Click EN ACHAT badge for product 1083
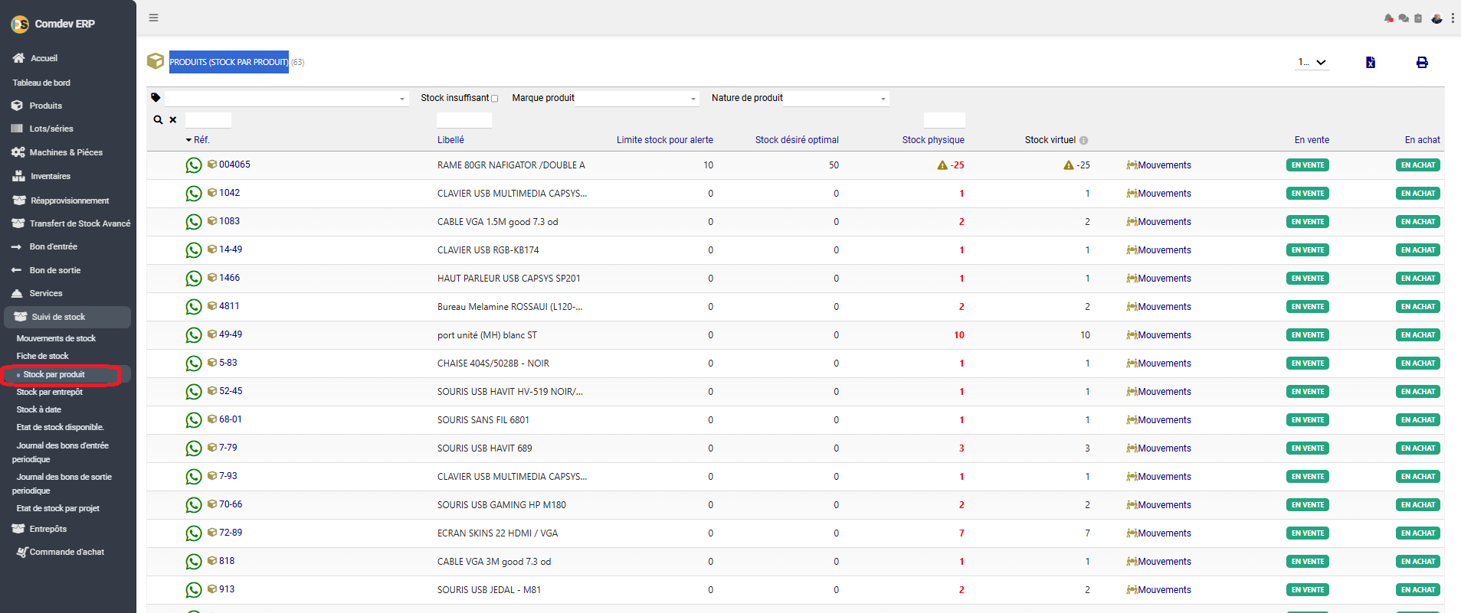 [1418, 222]
